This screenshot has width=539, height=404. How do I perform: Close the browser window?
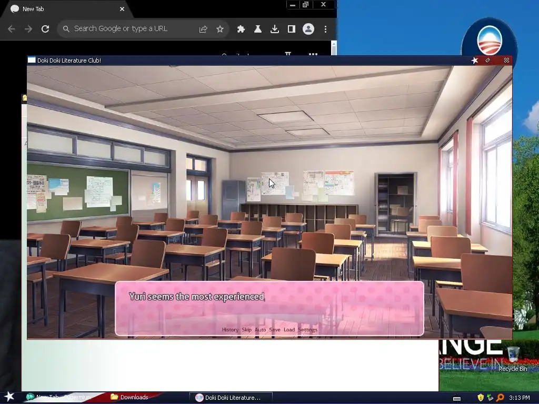click(324, 4)
